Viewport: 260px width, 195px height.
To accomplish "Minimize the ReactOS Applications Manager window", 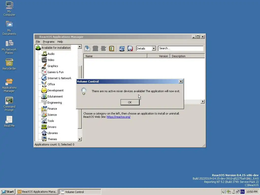I will click(194, 37).
